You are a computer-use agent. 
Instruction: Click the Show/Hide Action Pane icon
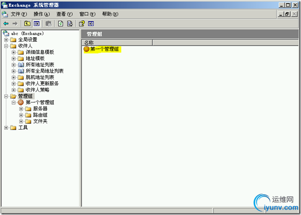pos(91,23)
